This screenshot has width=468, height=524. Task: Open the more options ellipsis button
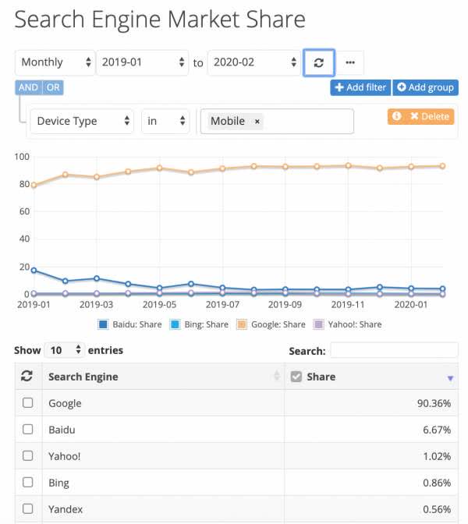coord(350,63)
